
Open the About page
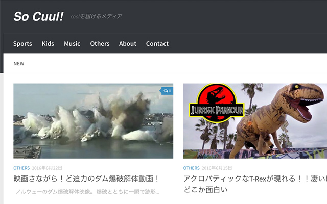pyautogui.click(x=128, y=44)
